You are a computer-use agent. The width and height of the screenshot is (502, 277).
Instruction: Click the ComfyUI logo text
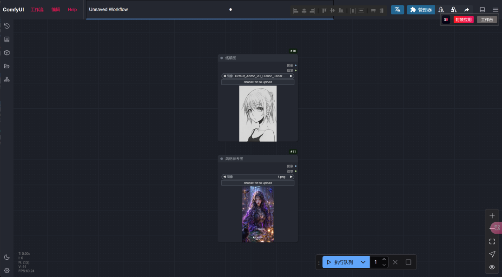tap(13, 10)
